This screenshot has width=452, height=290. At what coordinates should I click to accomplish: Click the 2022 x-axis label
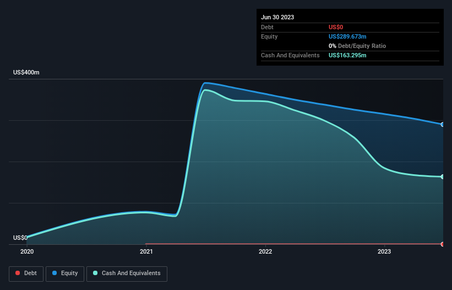[x=265, y=251]
